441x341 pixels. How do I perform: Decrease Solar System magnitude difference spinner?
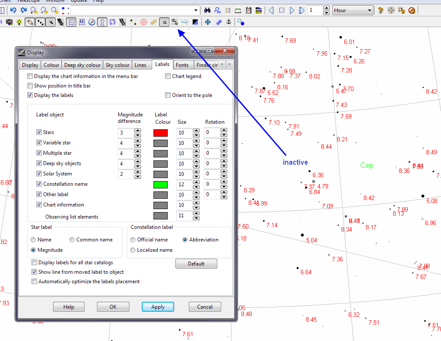coord(138,177)
